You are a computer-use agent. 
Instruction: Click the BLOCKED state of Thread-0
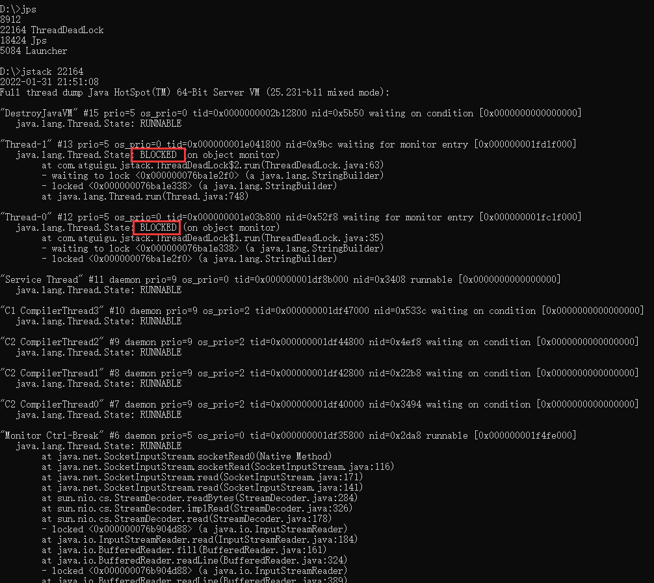tap(157, 227)
